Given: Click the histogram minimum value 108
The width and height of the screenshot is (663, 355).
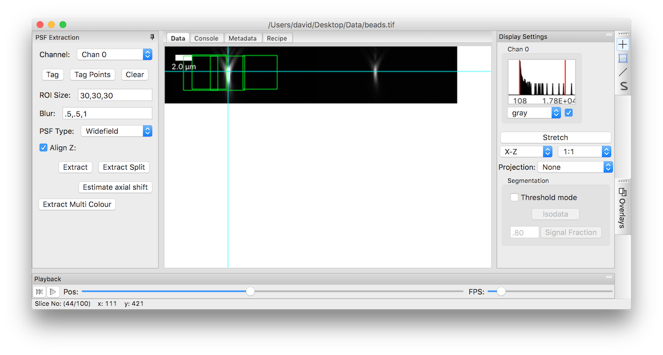Looking at the screenshot, I should click(520, 101).
